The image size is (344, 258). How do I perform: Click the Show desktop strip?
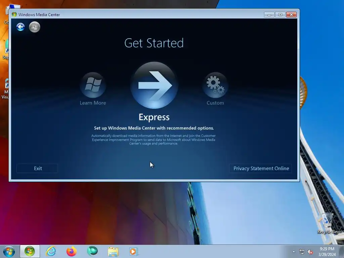point(342,251)
